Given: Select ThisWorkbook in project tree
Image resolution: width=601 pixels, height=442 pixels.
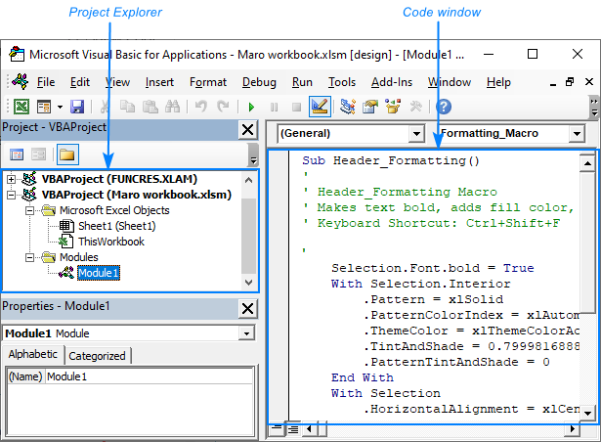Looking at the screenshot, I should point(111,242).
